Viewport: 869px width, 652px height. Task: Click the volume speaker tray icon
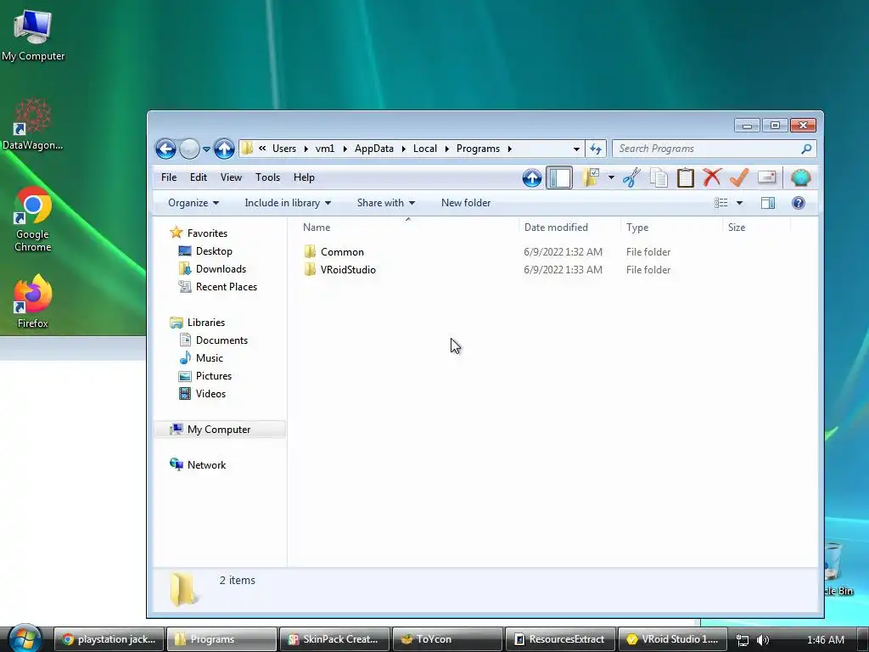click(763, 640)
